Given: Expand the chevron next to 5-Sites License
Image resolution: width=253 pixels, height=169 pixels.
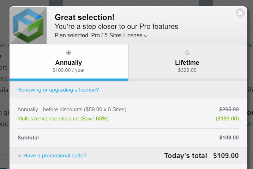Looking at the screenshot, I should (x=146, y=36).
